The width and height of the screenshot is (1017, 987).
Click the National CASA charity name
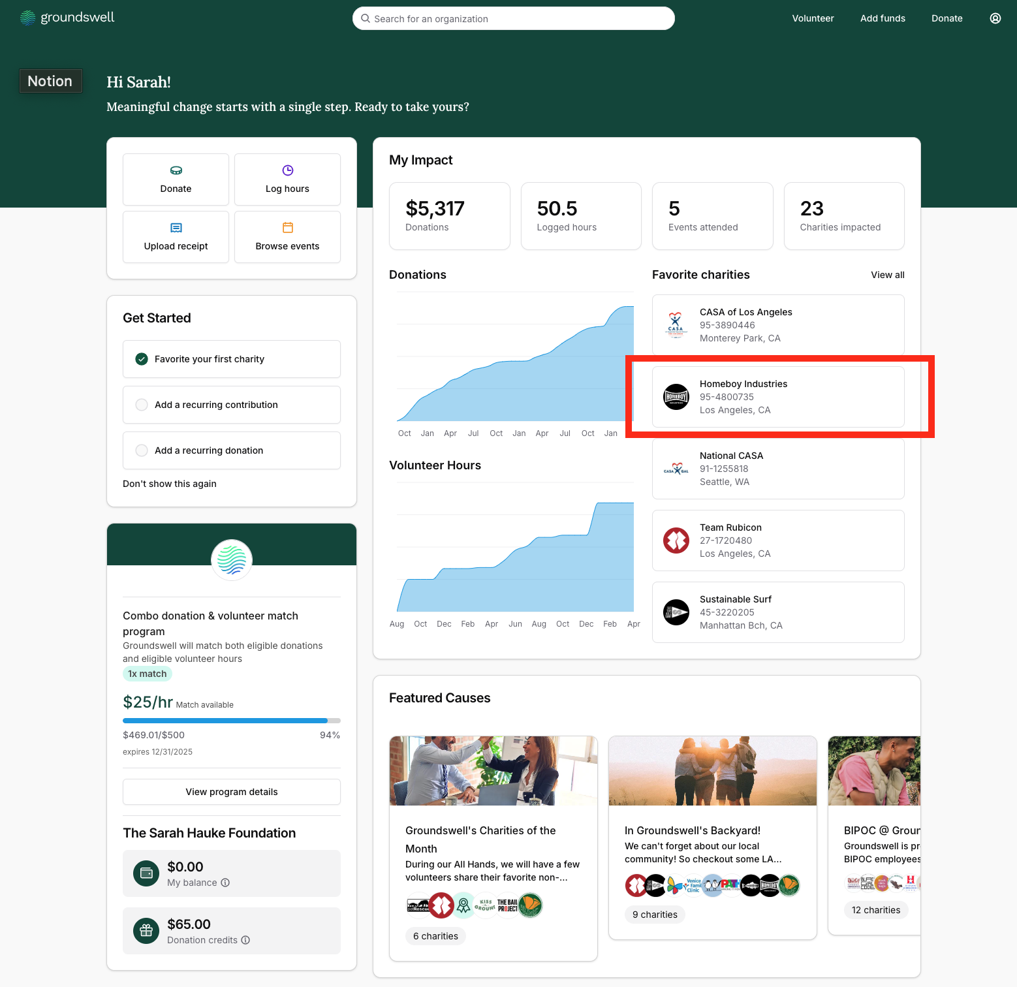click(731, 456)
